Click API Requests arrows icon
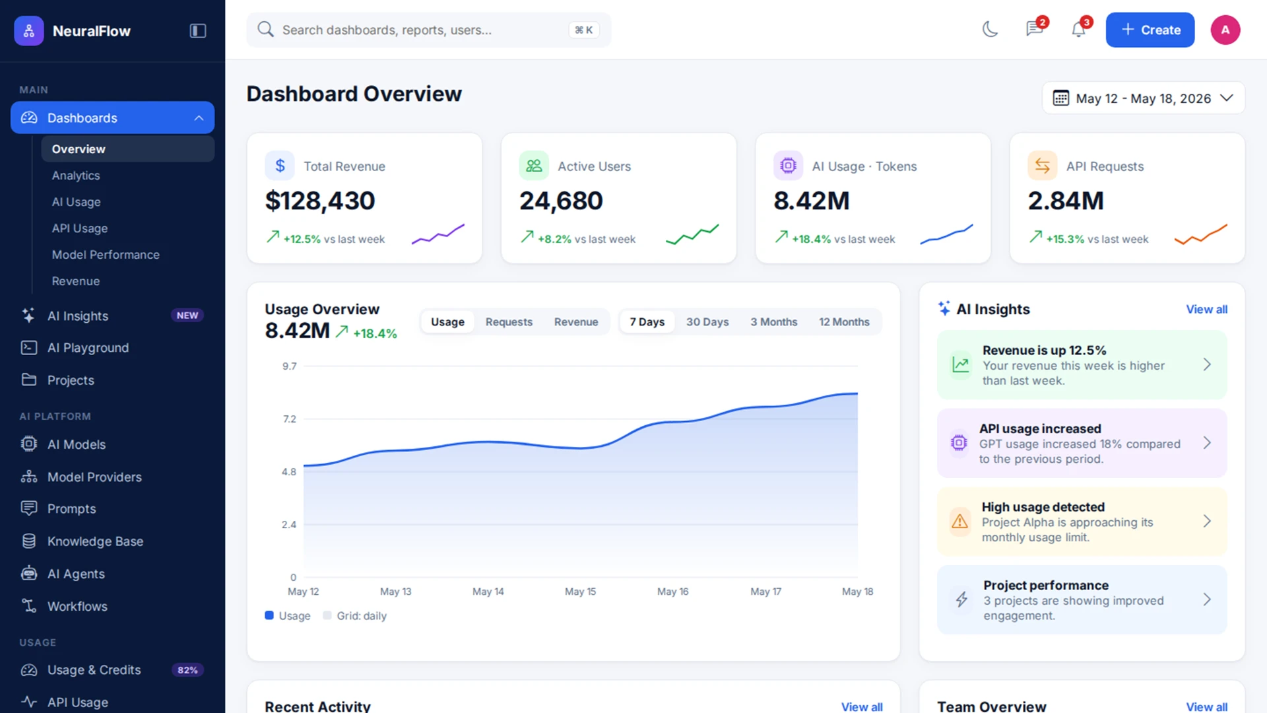The height and width of the screenshot is (713, 1267). (x=1042, y=166)
